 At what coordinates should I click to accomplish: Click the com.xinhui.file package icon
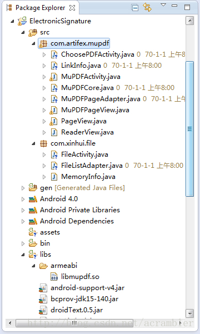(43, 143)
